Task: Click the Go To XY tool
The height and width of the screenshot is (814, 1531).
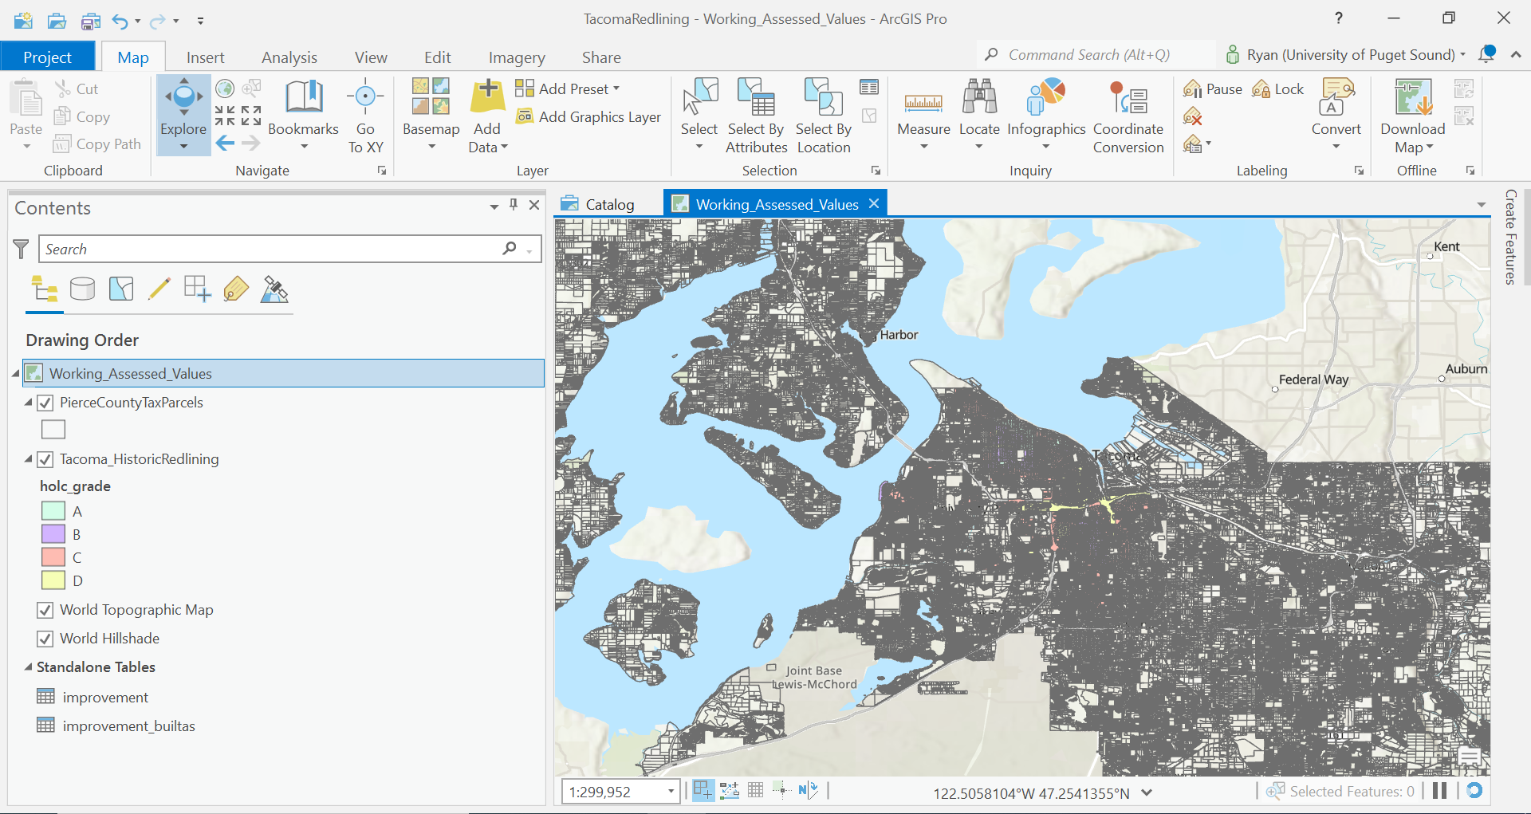Action: point(365,114)
